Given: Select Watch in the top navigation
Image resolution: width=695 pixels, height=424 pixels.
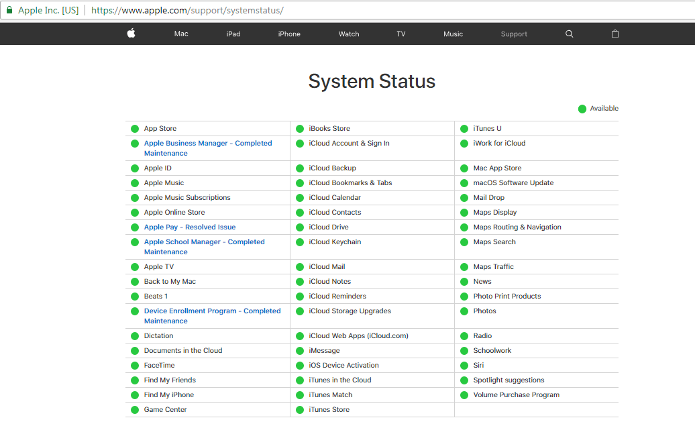Looking at the screenshot, I should 349,34.
